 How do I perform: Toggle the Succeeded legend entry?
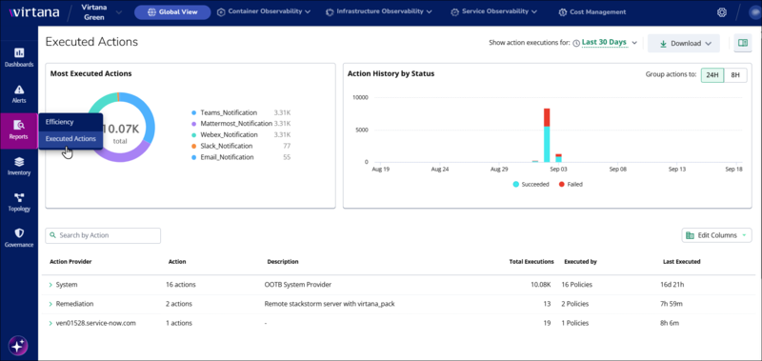click(x=531, y=185)
